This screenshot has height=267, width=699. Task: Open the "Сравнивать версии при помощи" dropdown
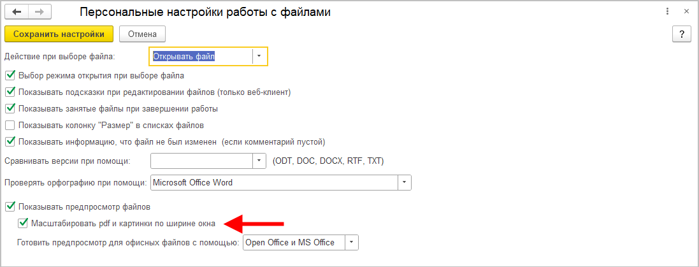tap(259, 161)
